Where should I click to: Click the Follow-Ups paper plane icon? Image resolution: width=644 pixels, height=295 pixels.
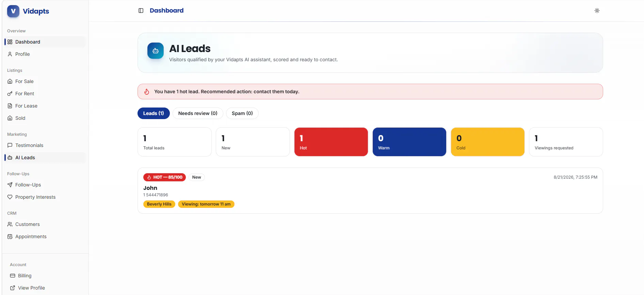coord(10,185)
